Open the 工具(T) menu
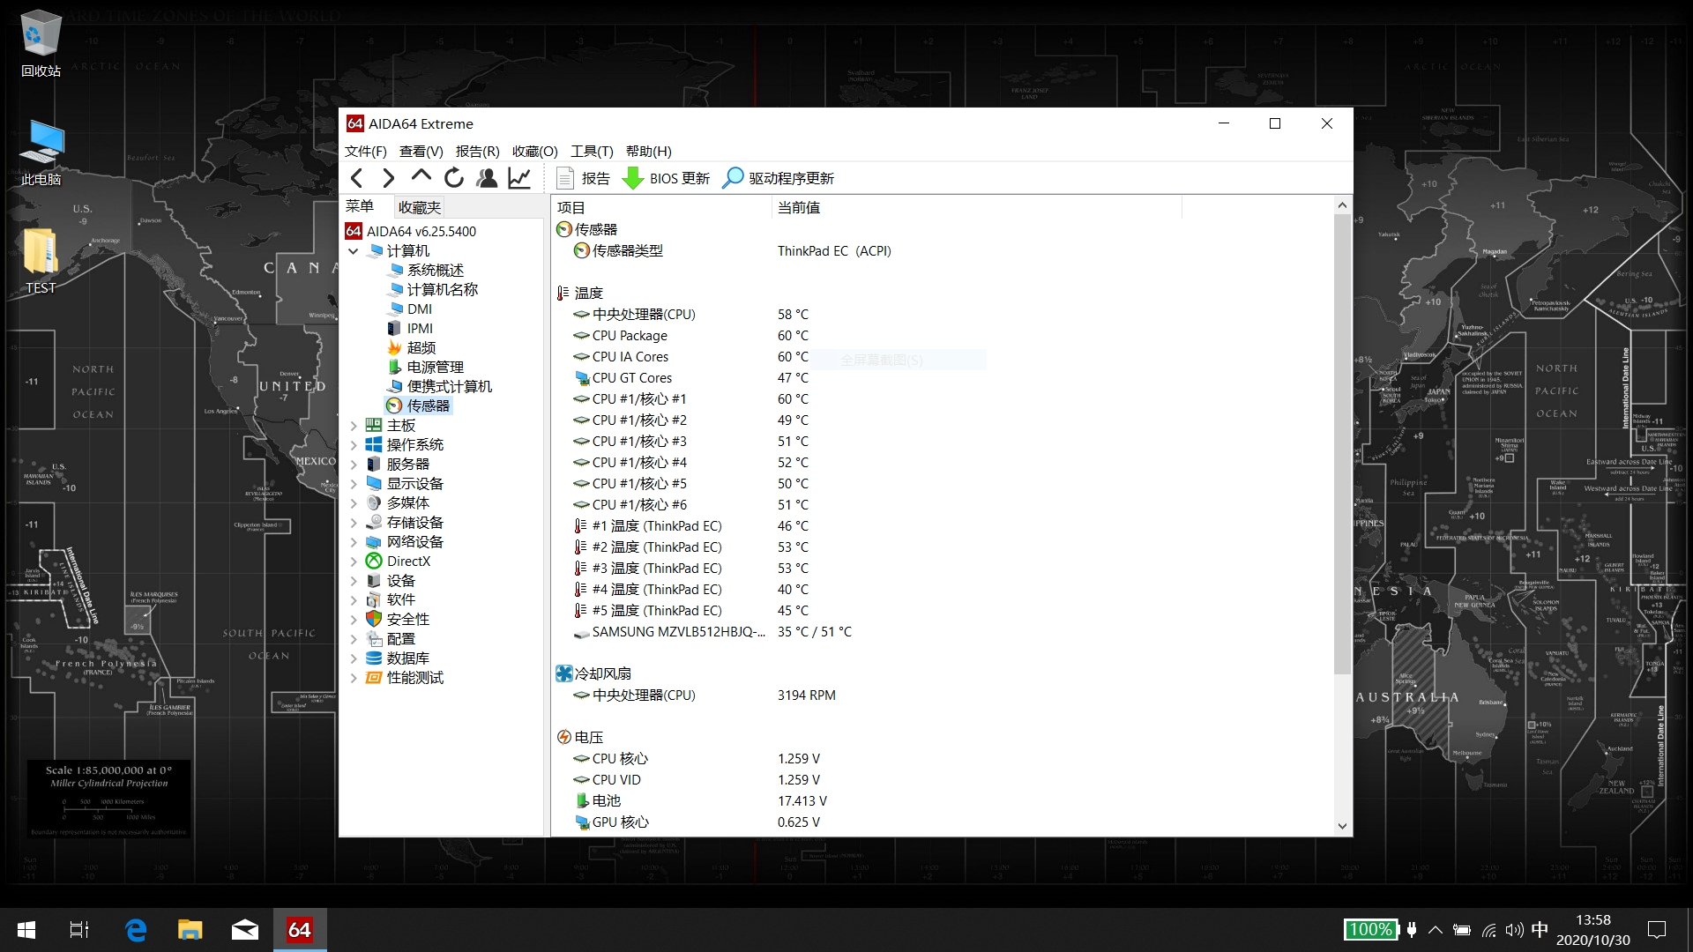Screen dimensions: 1693x952 coord(592,151)
